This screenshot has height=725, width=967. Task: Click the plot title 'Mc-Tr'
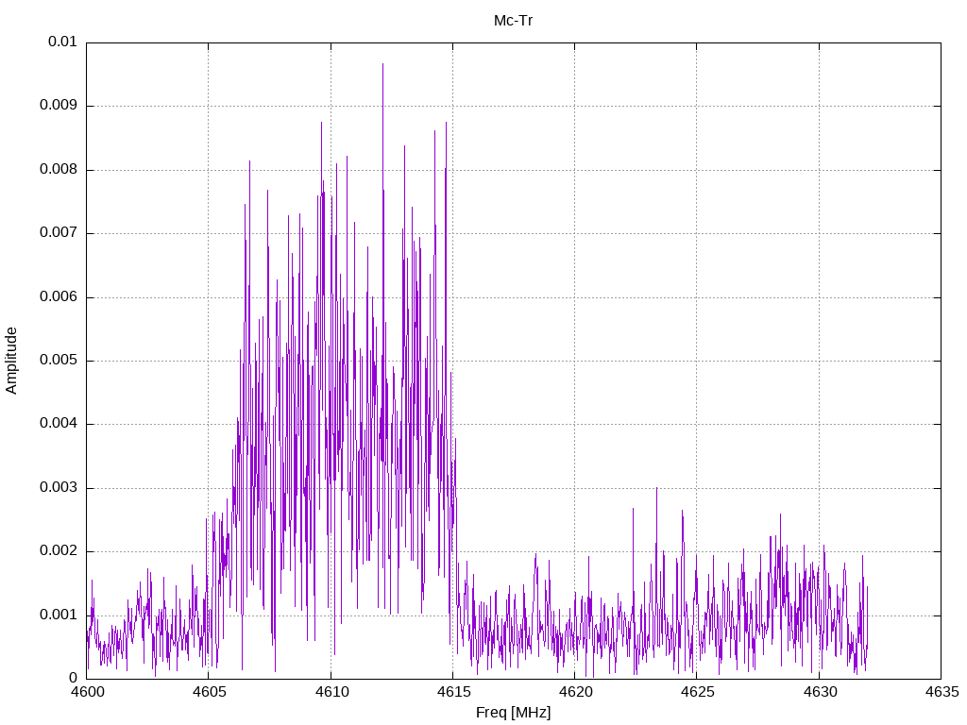[x=513, y=21]
